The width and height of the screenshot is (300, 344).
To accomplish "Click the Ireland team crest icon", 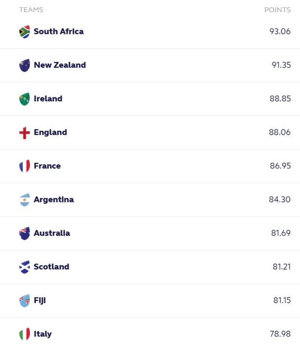I will [24, 99].
